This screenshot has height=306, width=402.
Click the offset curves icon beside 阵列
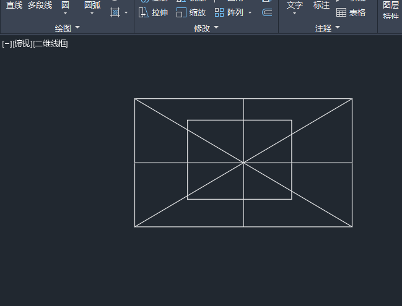click(267, 12)
